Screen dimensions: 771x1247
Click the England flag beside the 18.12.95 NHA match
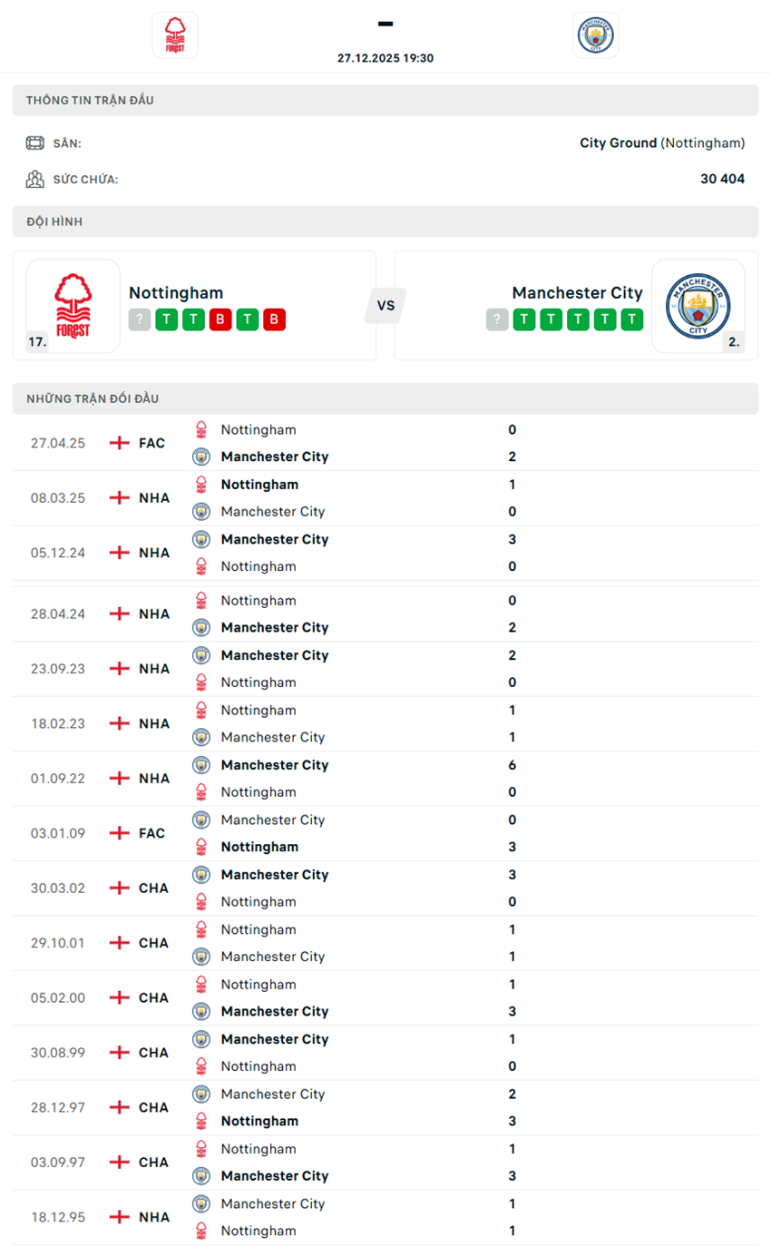click(x=119, y=1217)
